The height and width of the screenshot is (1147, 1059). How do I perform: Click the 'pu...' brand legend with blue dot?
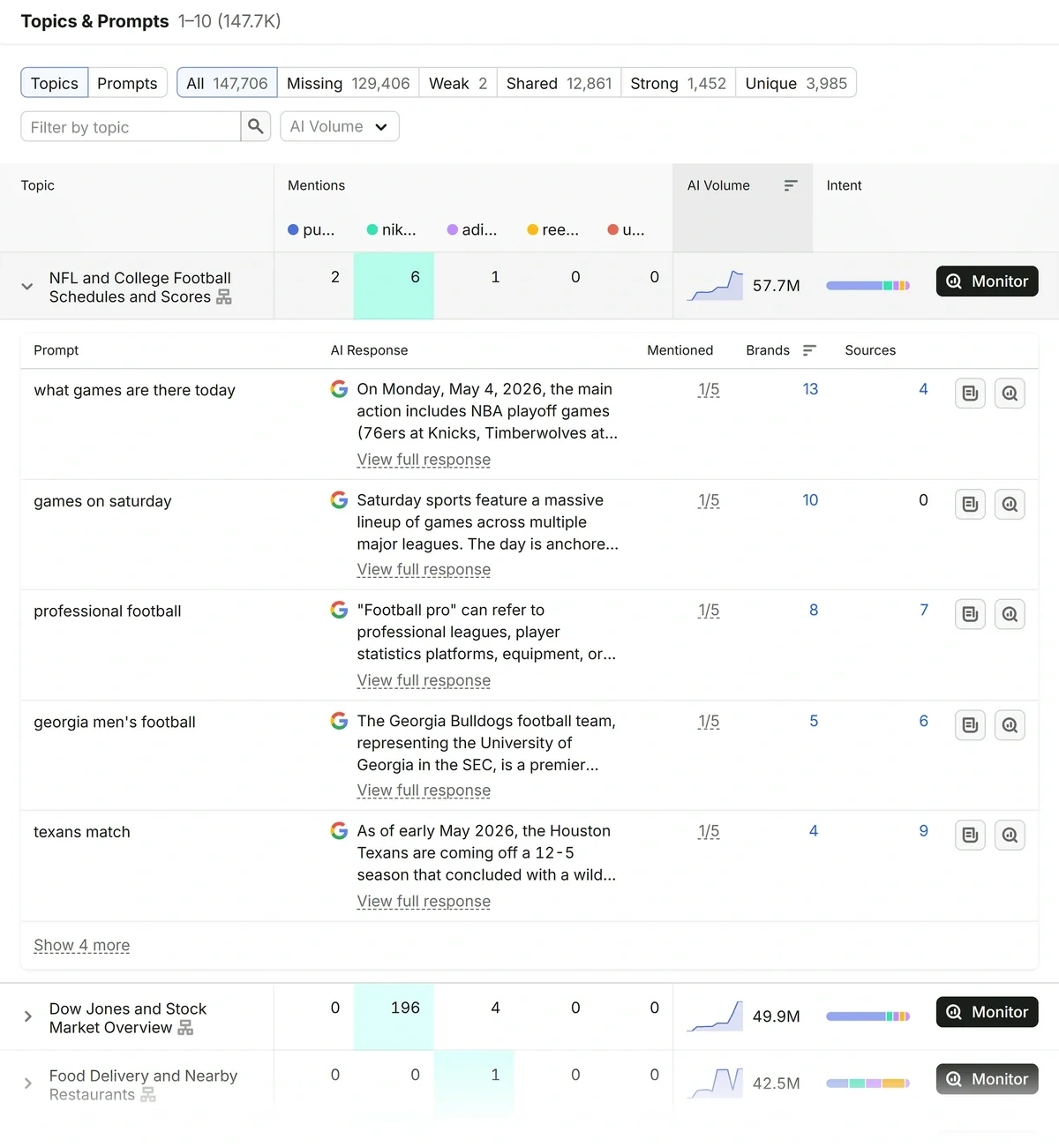(312, 229)
